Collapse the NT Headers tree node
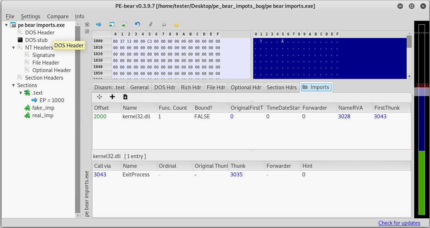This screenshot has width=430, height=228. click(x=13, y=47)
